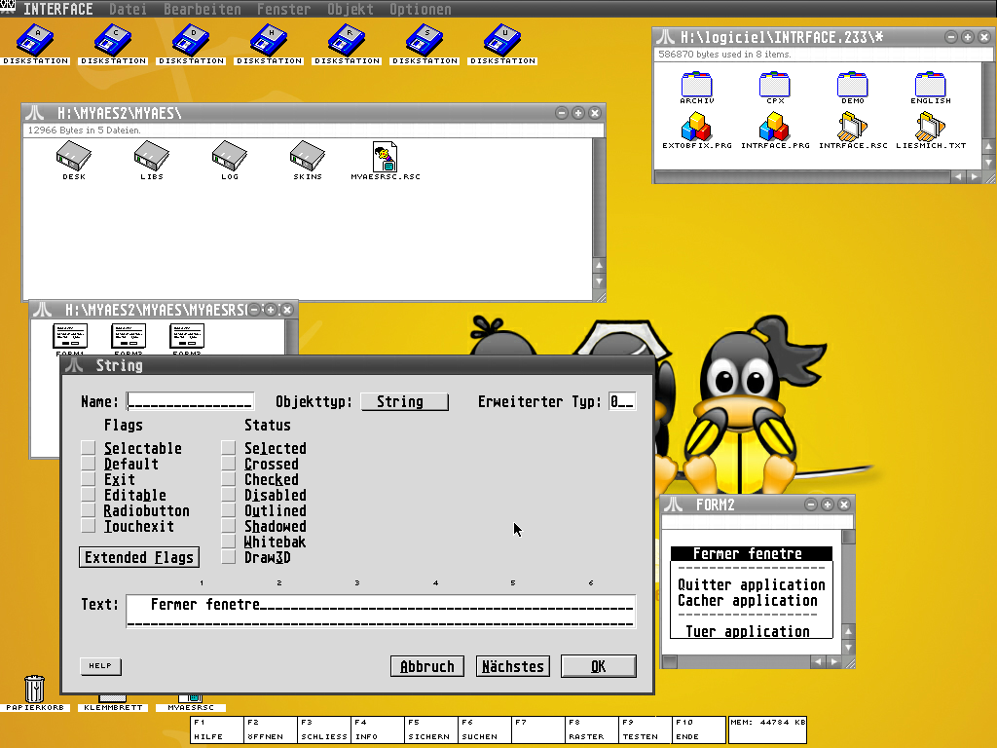The height and width of the screenshot is (748, 997).
Task: Open the INTERFACE application menu
Action: tap(57, 9)
